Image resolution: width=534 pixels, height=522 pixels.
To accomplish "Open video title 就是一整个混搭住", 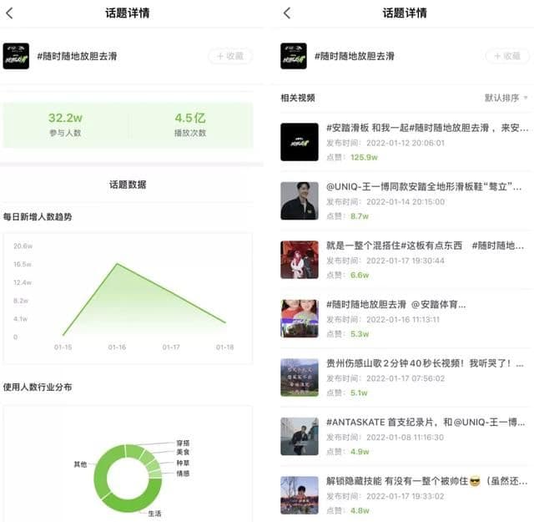I will [425, 246].
